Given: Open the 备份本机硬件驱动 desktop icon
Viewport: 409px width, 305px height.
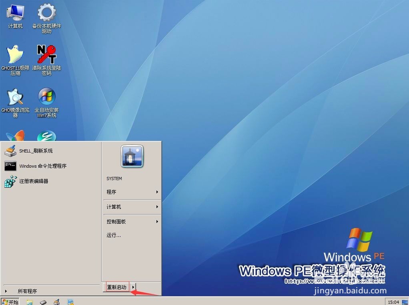Looking at the screenshot, I should click(47, 18).
